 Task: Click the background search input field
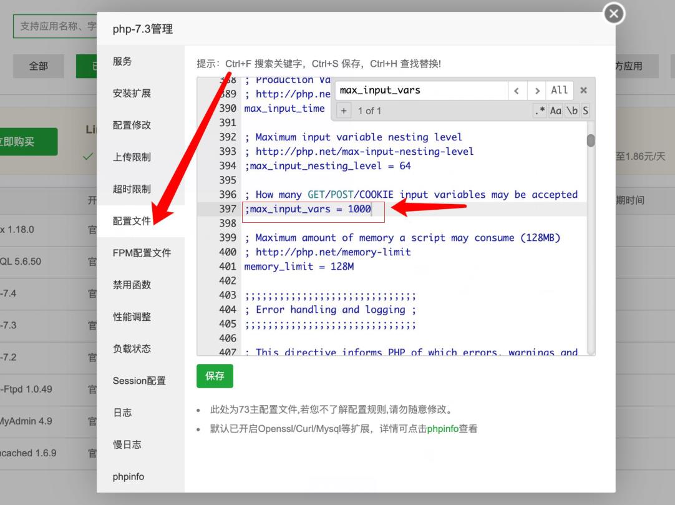click(x=55, y=26)
